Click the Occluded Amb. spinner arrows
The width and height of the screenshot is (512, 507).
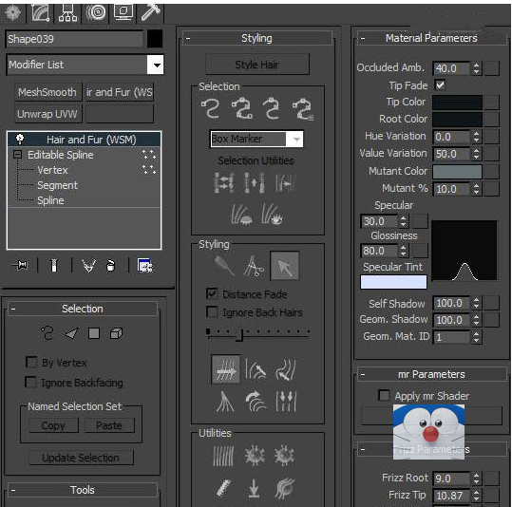point(477,68)
